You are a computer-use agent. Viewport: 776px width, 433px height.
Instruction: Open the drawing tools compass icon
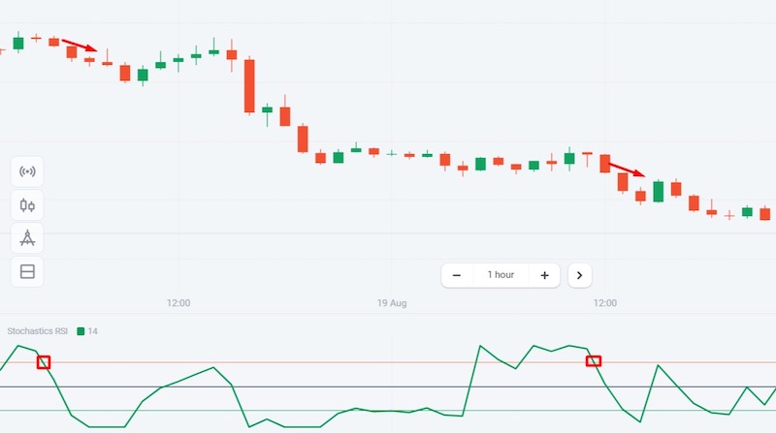coord(27,238)
